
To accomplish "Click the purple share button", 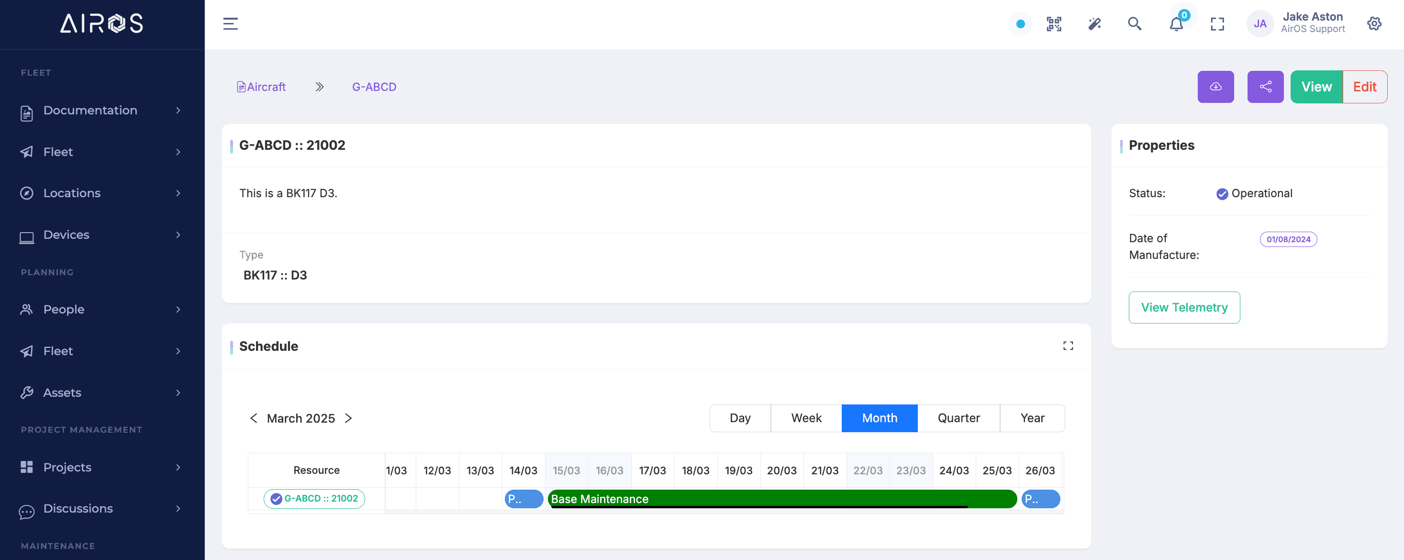I will 1265,87.
